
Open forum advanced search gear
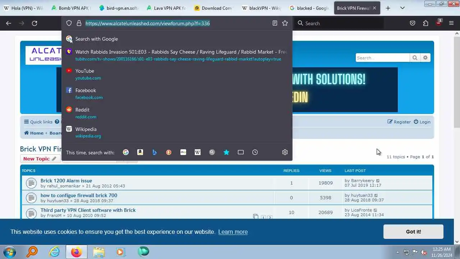(x=425, y=58)
